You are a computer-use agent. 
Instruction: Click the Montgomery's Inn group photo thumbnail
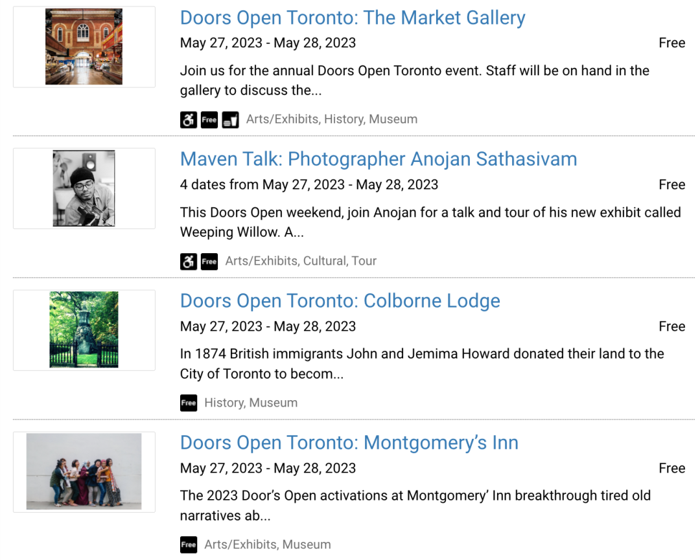[x=84, y=471]
